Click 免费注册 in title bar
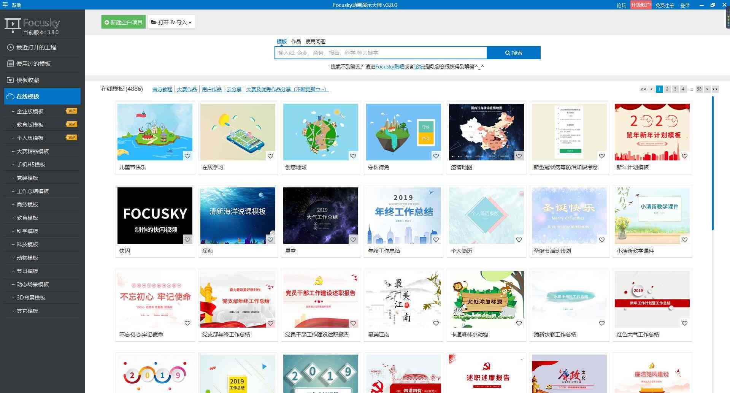Screen dimensions: 730x393 coord(665,5)
